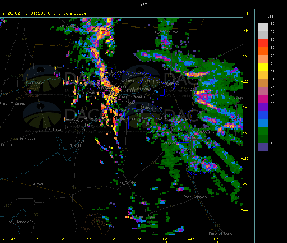This screenshot has width=287, height=243.
Task: Click the 'Los_Toldos' map label
Action: 127,183
